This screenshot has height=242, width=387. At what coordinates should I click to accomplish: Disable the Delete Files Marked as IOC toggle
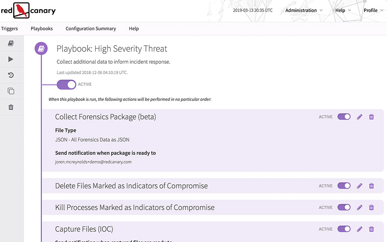344,186
